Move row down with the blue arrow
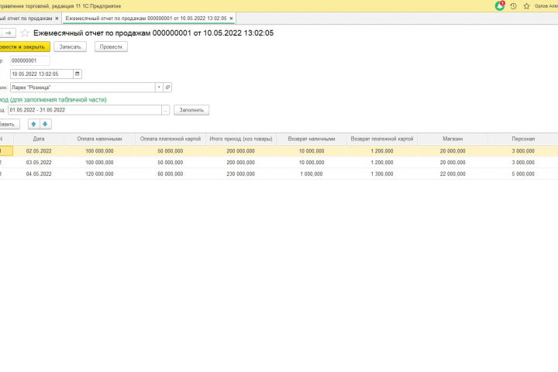 pyautogui.click(x=45, y=124)
